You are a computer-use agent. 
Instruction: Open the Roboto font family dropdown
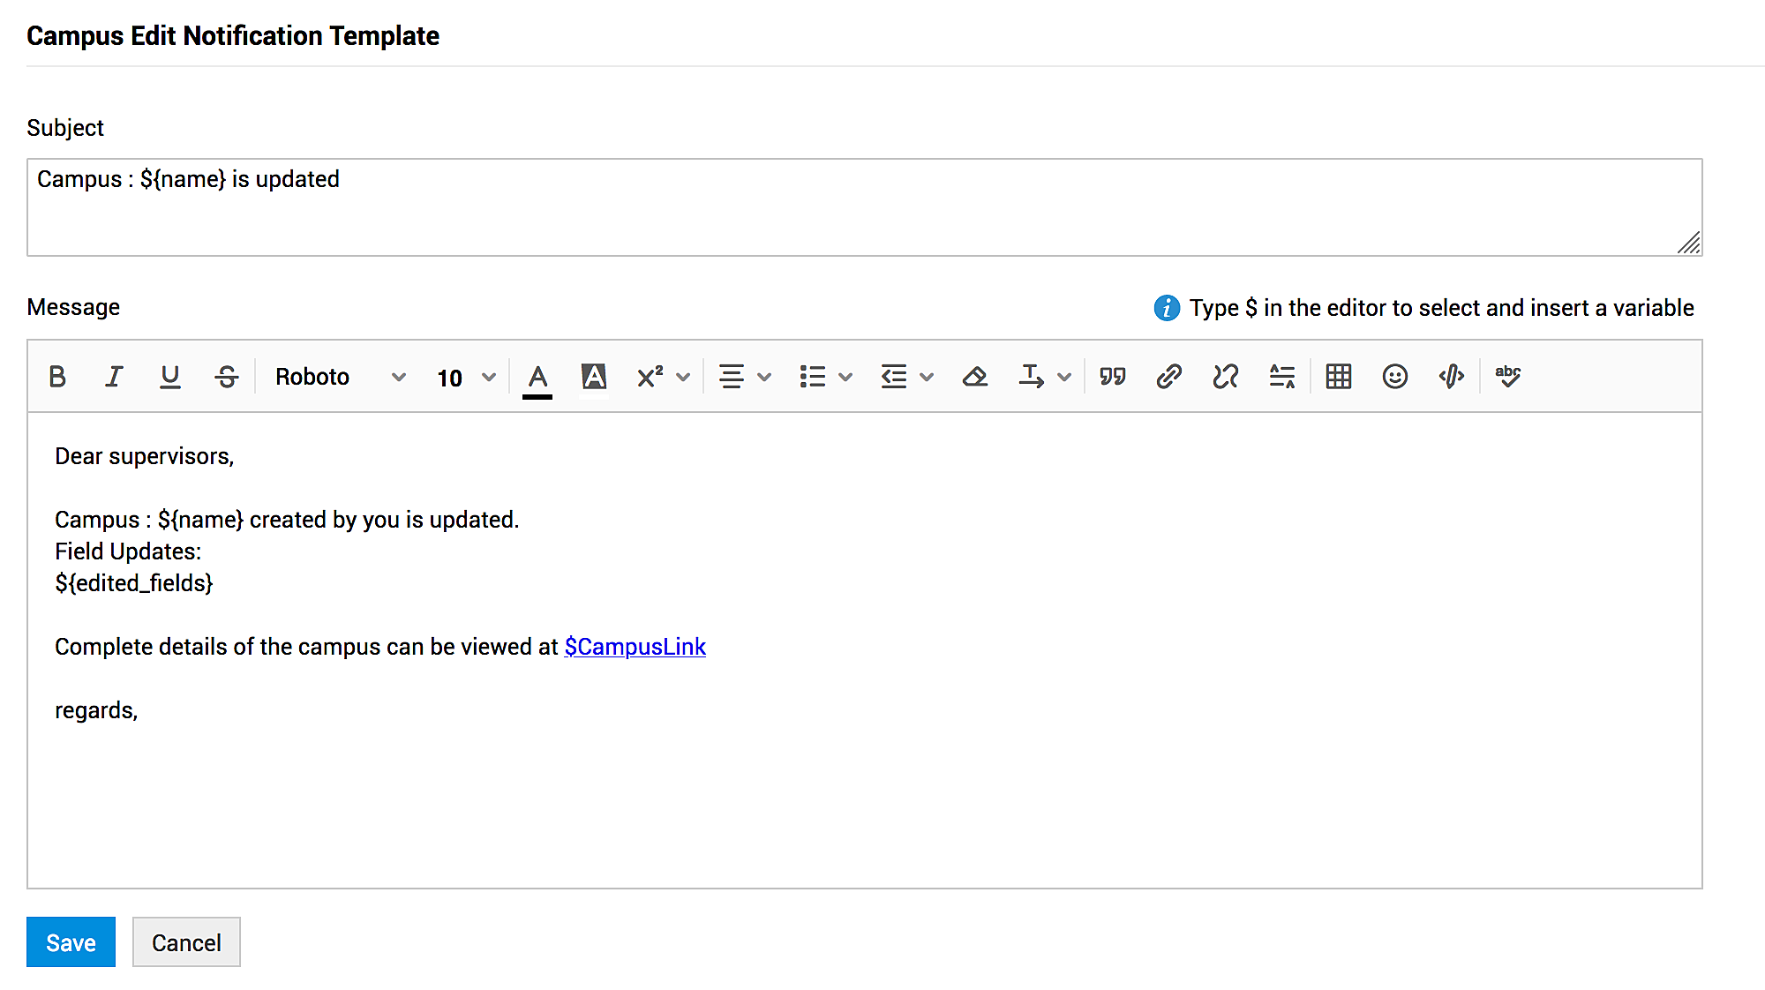341,377
